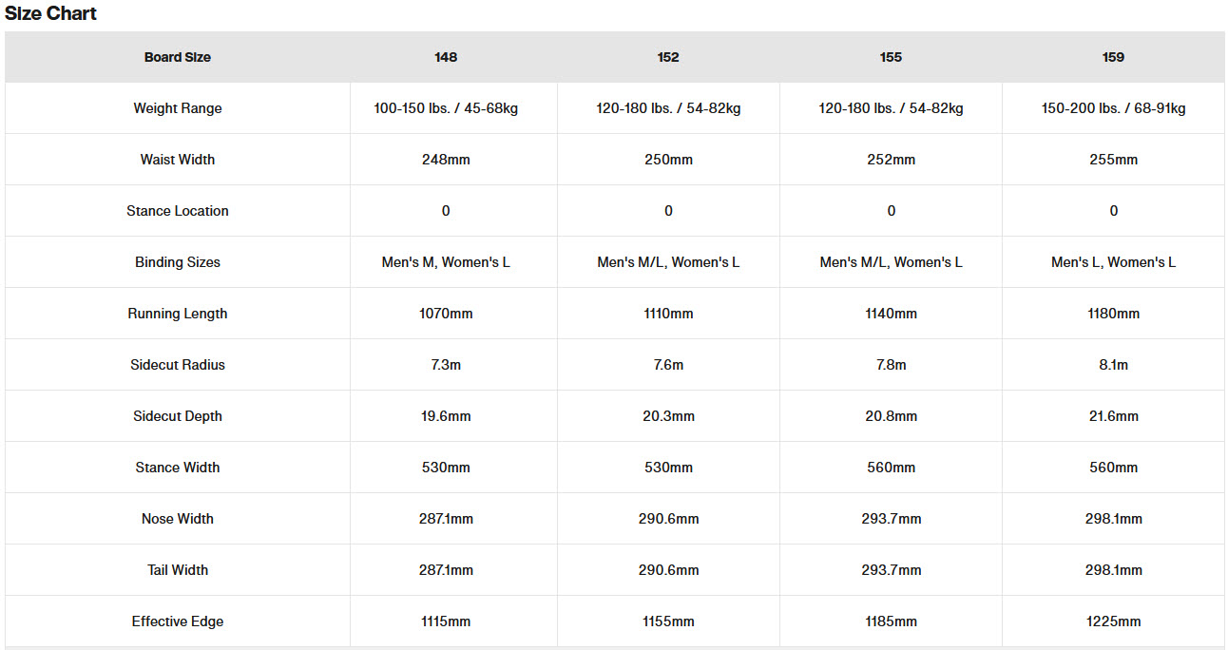Viewport: 1228px width, 650px height.
Task: Click the 155 board size header
Action: pyautogui.click(x=891, y=57)
